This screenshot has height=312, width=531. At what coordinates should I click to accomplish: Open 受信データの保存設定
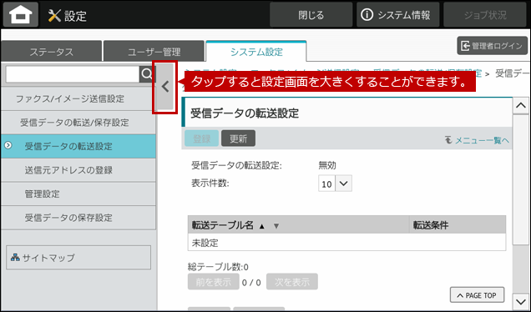click(x=78, y=217)
